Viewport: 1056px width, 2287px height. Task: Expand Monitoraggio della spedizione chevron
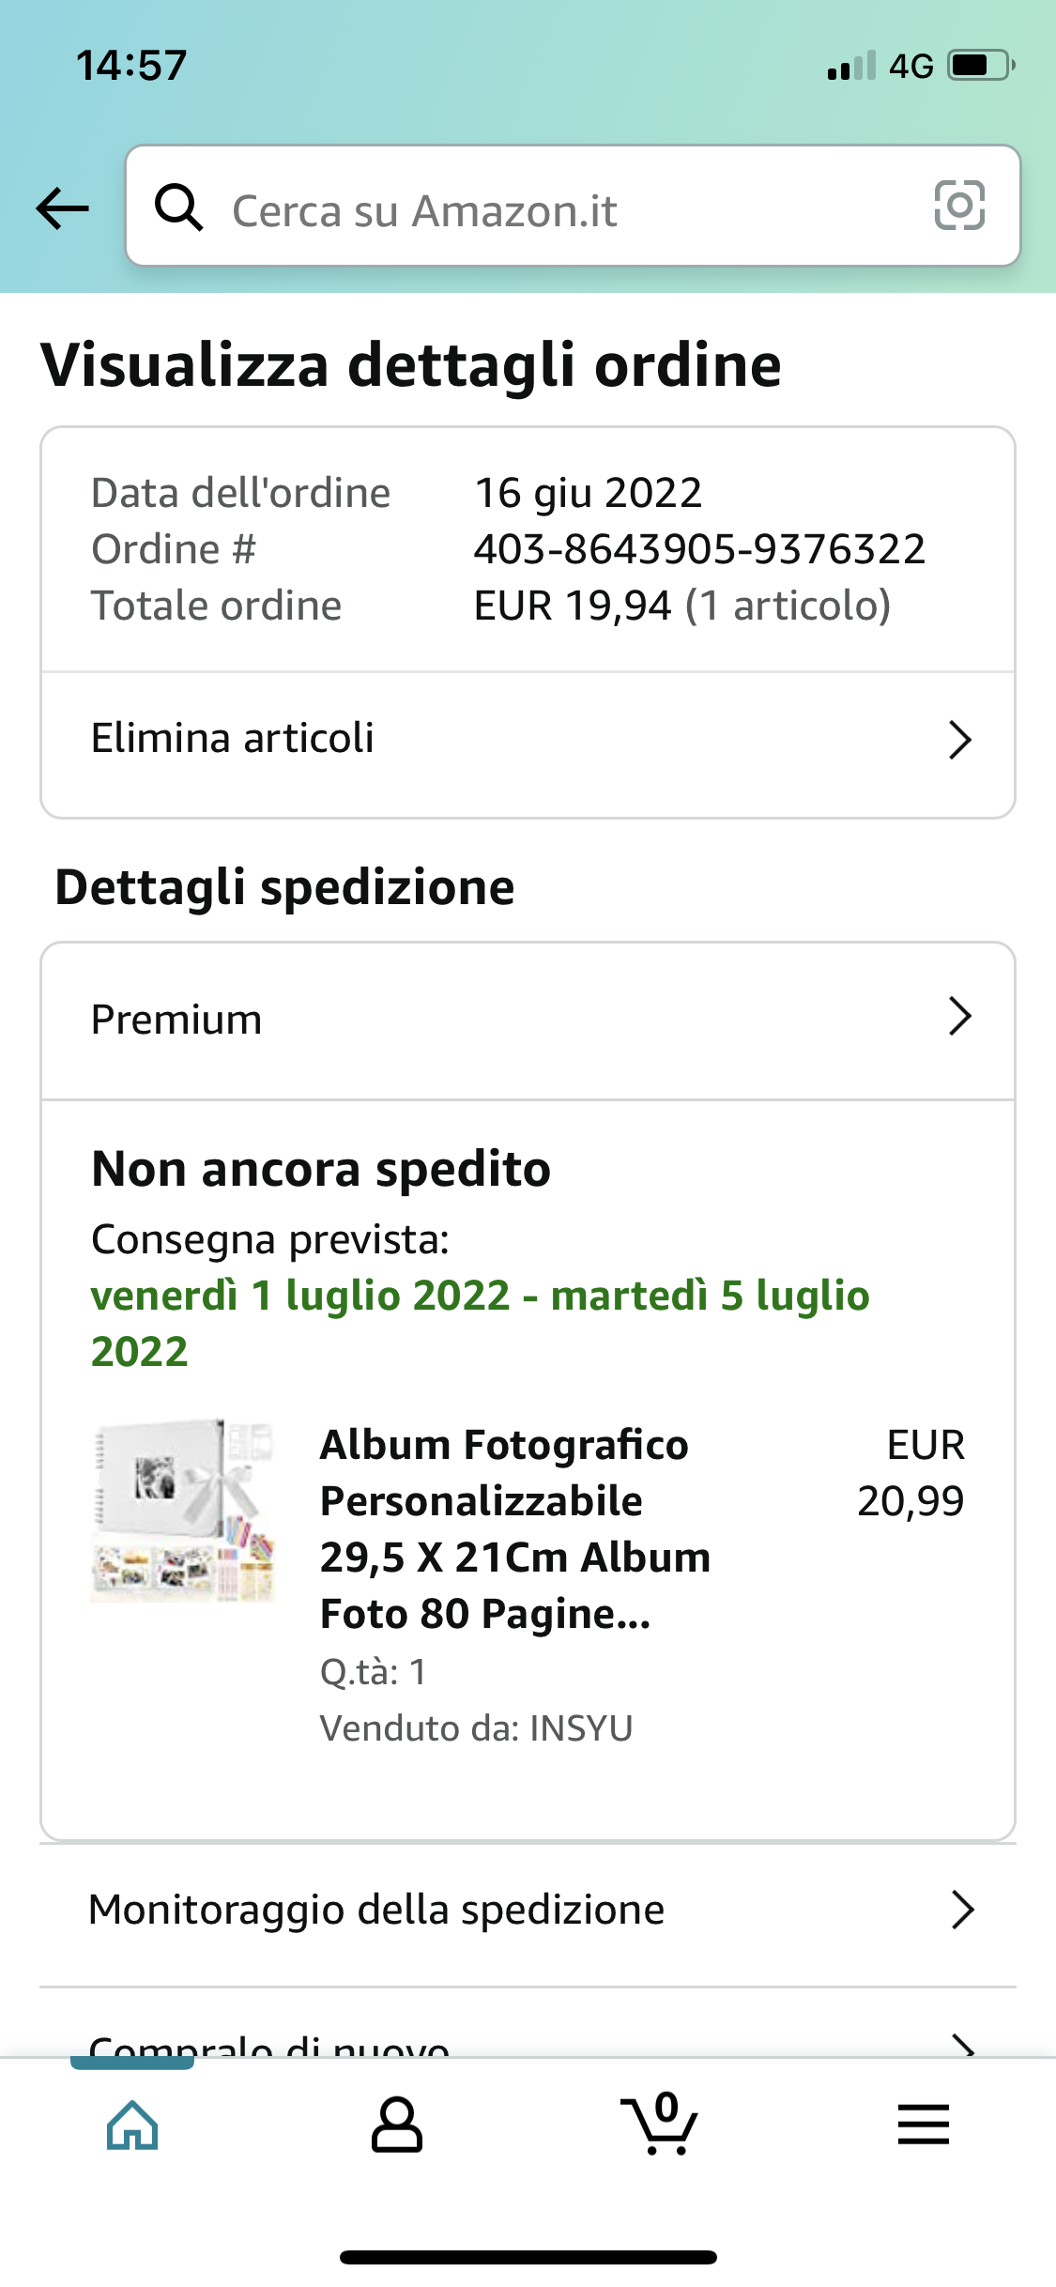962,1911
